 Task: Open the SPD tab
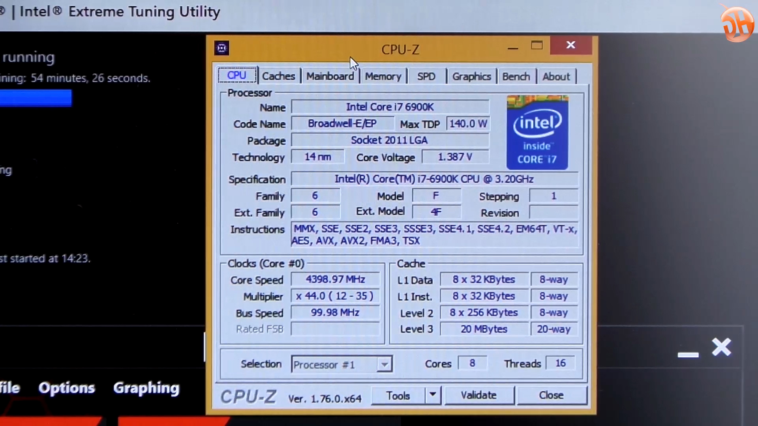(426, 77)
